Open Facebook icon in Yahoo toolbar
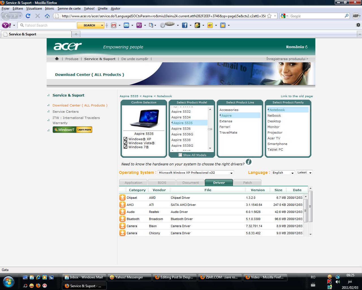Screen dimensions: 362x290 pos(185,25)
